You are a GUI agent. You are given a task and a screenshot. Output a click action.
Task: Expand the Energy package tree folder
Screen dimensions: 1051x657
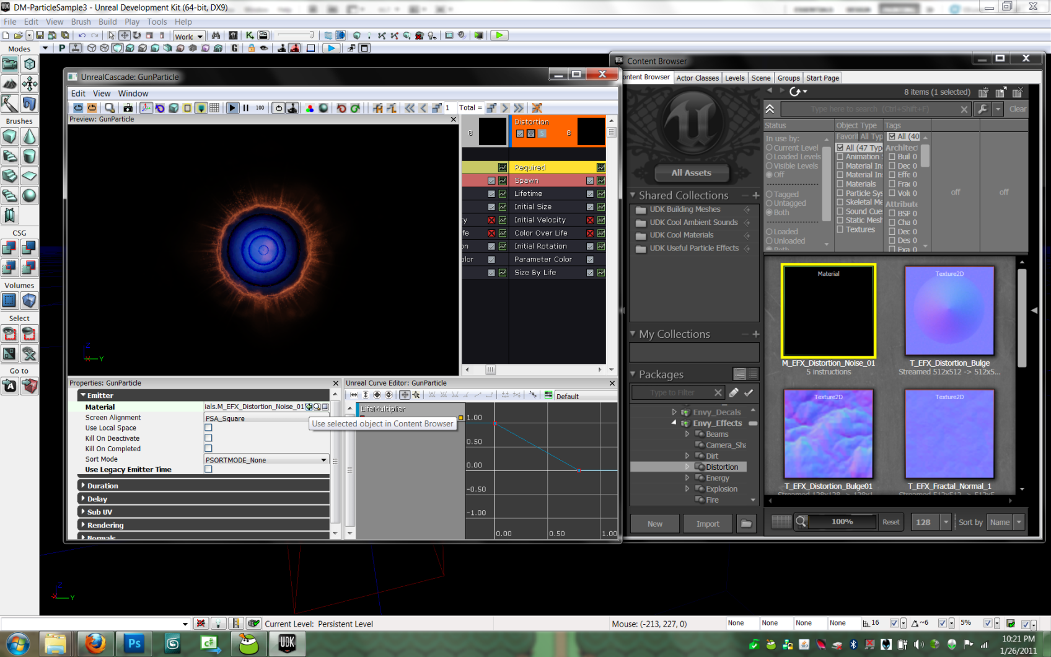(x=687, y=478)
